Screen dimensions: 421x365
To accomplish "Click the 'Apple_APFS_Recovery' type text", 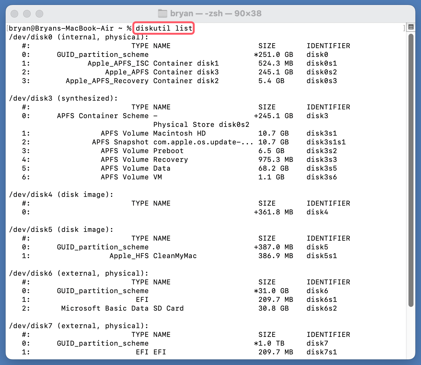I will [x=107, y=81].
